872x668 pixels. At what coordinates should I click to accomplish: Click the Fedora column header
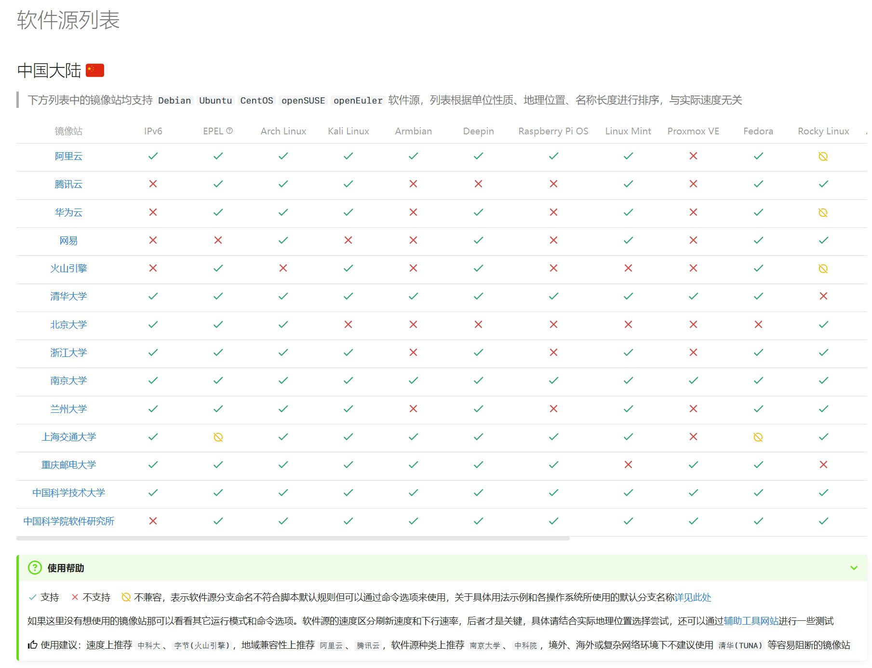coord(758,131)
